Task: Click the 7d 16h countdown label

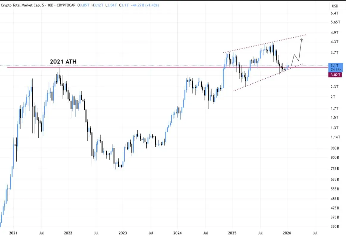Action: 336,69
